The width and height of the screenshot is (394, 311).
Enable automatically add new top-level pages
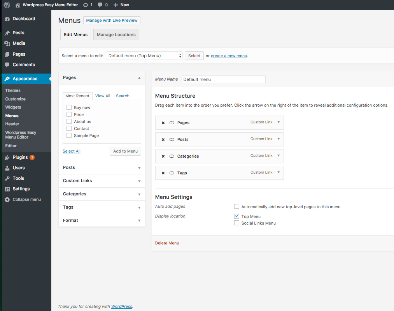236,206
